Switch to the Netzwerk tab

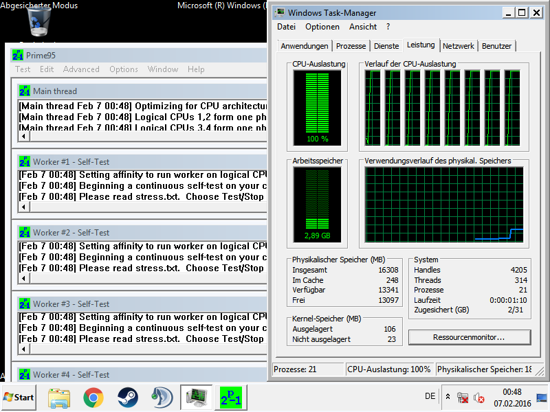pos(458,46)
